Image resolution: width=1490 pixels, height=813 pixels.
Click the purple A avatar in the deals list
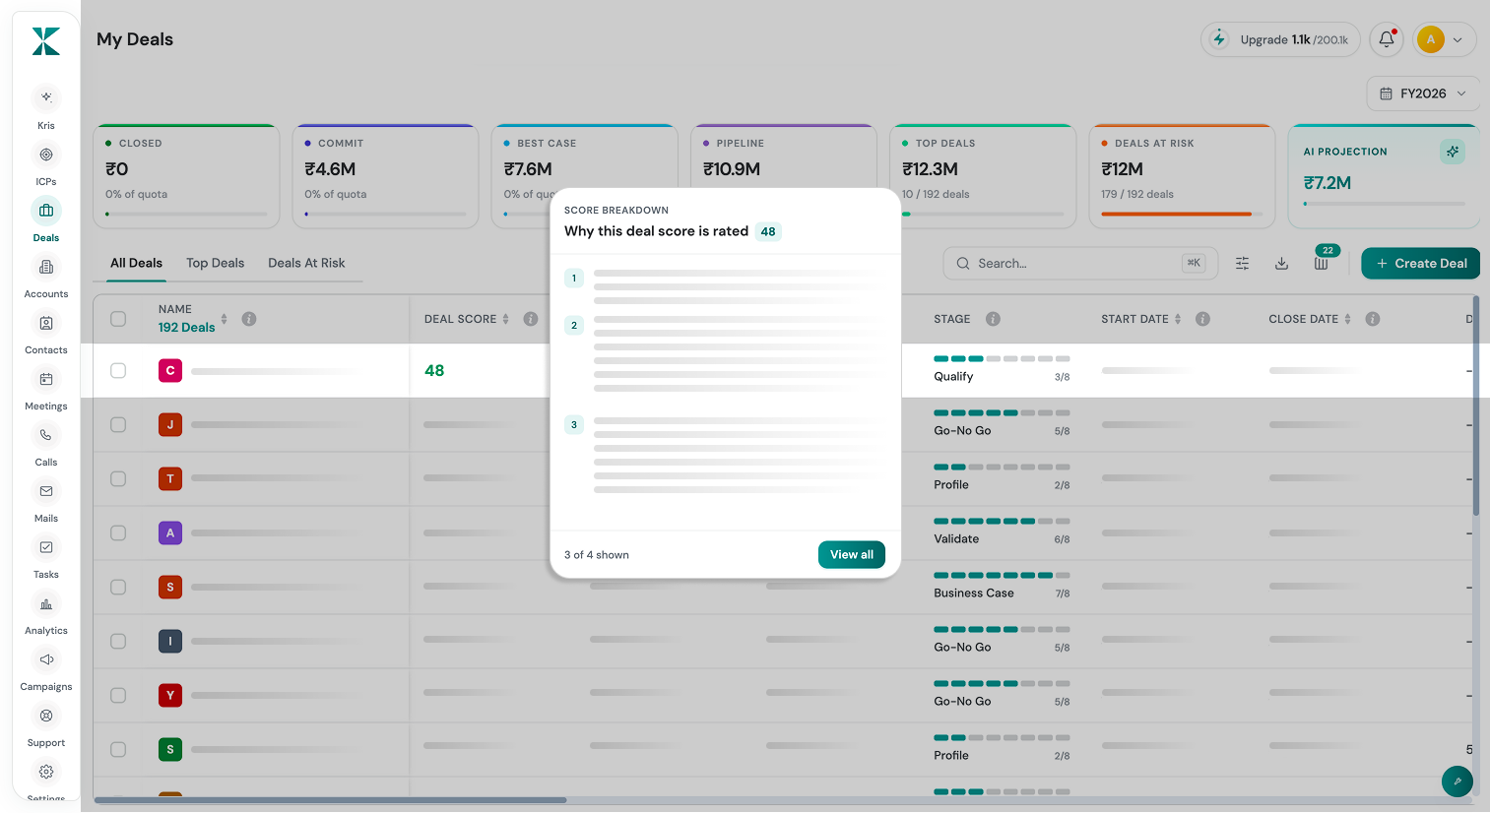(x=170, y=532)
